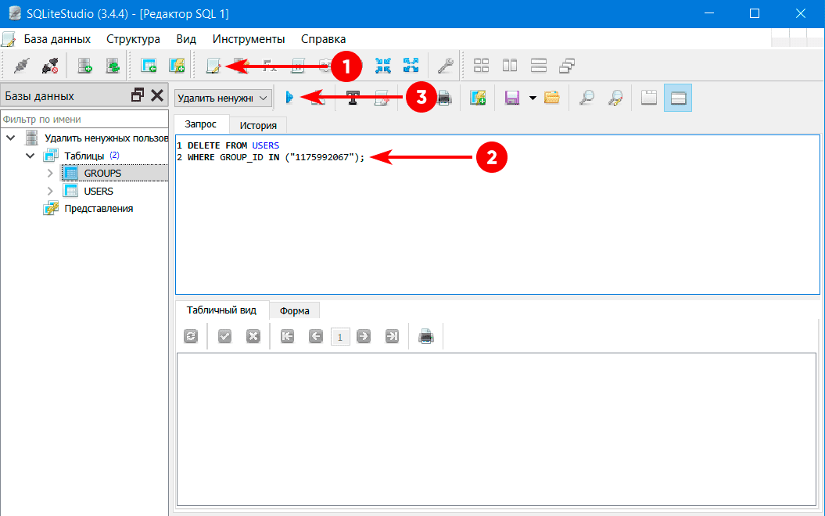The width and height of the screenshot is (825, 516).
Task: Switch to the Форма tab
Action: [294, 310]
